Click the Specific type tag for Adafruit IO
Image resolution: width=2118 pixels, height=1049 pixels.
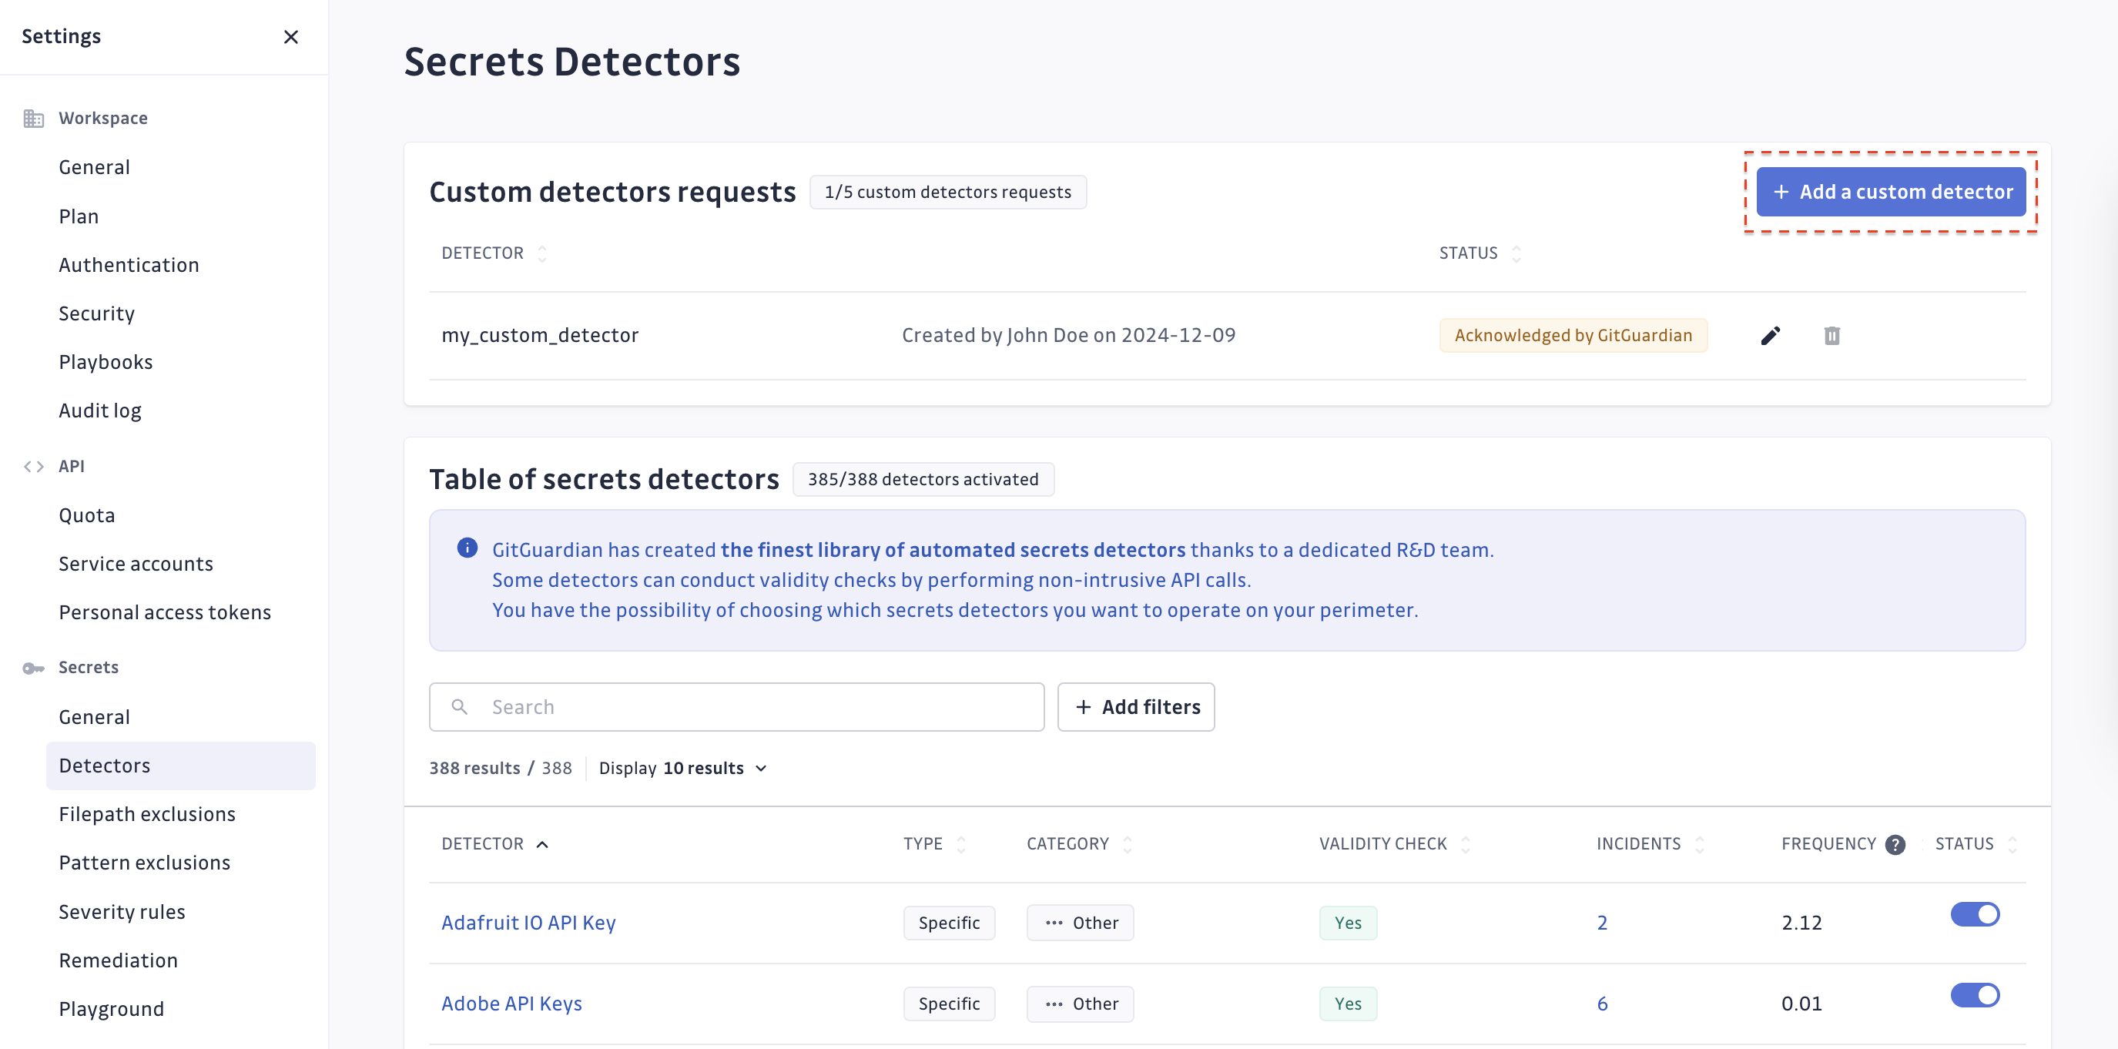949,923
